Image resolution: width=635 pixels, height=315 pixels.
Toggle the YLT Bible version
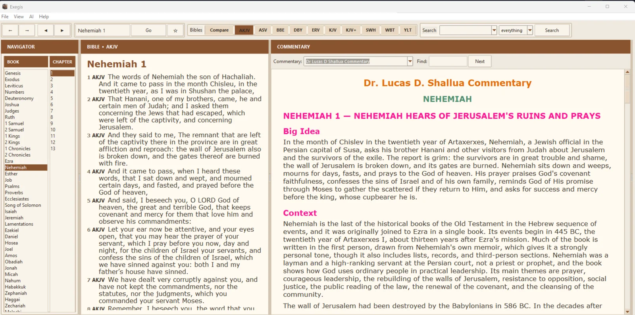408,30
